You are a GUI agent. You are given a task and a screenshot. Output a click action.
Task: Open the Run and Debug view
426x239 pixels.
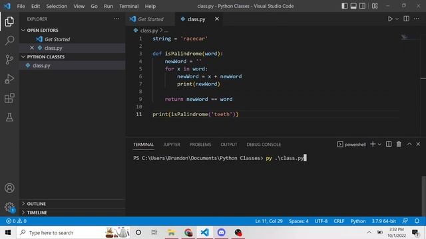(x=9, y=79)
